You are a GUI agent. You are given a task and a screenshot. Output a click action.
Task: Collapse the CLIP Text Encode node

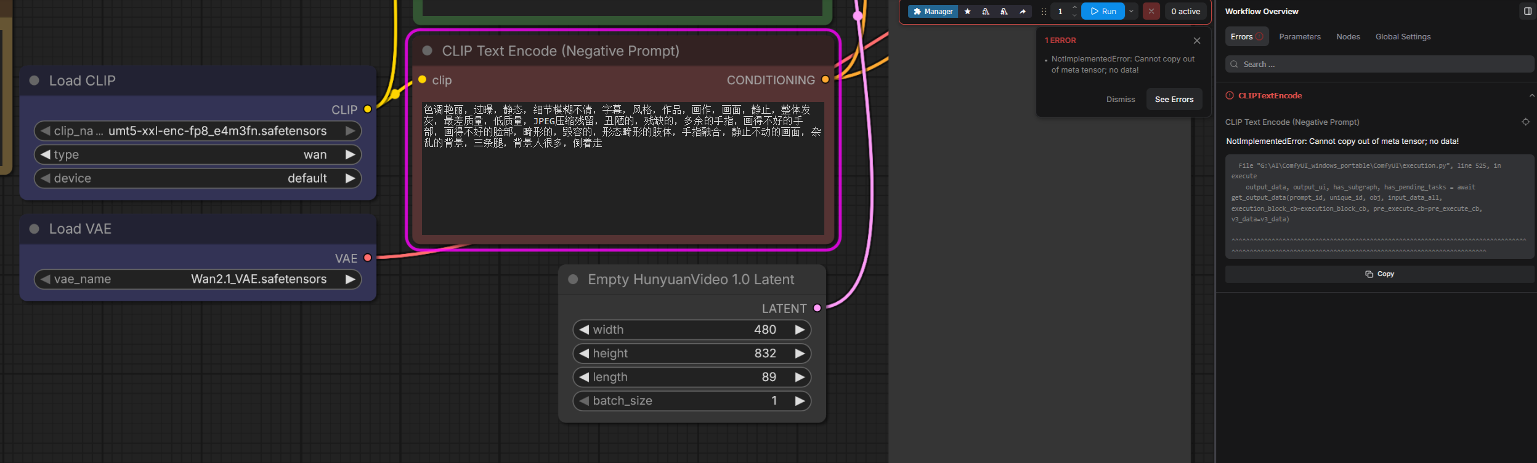[x=427, y=50]
